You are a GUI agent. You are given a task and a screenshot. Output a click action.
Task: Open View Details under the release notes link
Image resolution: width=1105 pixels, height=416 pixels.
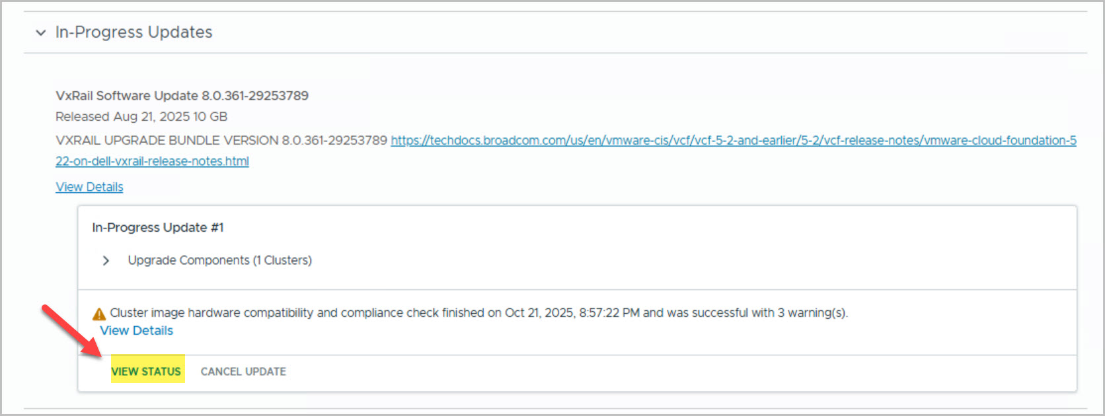[x=89, y=187]
